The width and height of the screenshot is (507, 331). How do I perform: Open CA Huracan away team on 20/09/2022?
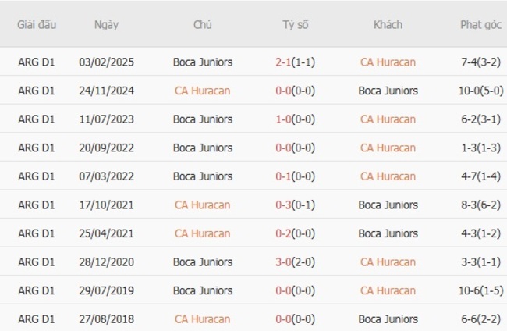click(388, 148)
